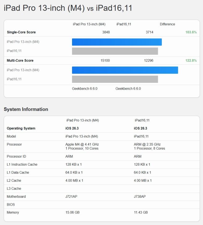The image size is (203, 225).
Task: Select 4.00 MB x 1 for iPad Pro
Action: (x=74, y=180)
